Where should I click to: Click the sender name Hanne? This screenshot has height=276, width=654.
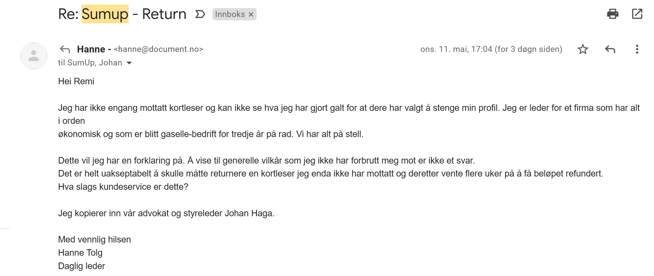[x=91, y=49]
